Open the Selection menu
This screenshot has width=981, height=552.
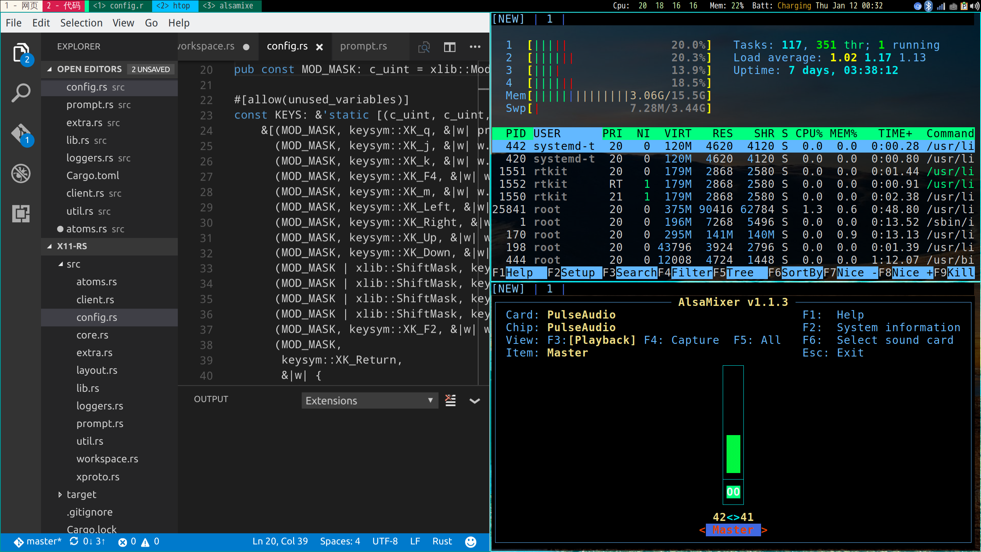81,23
